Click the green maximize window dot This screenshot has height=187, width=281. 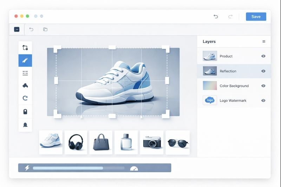point(27,16)
